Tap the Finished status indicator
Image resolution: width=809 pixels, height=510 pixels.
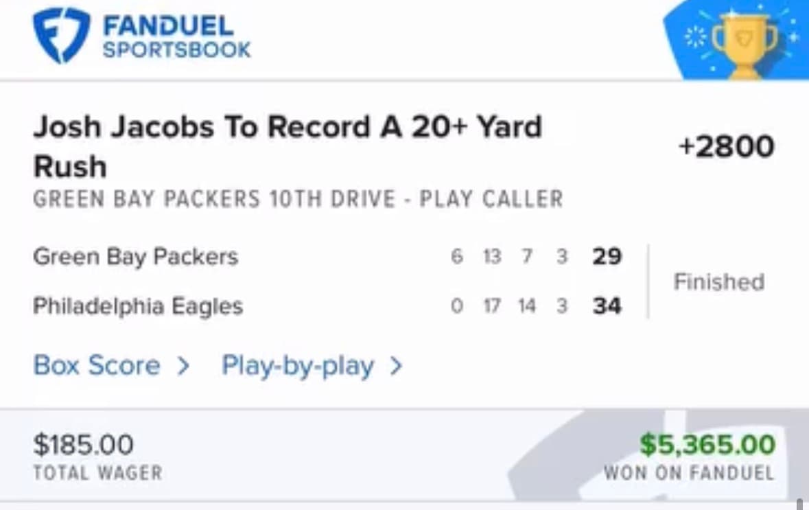click(718, 281)
